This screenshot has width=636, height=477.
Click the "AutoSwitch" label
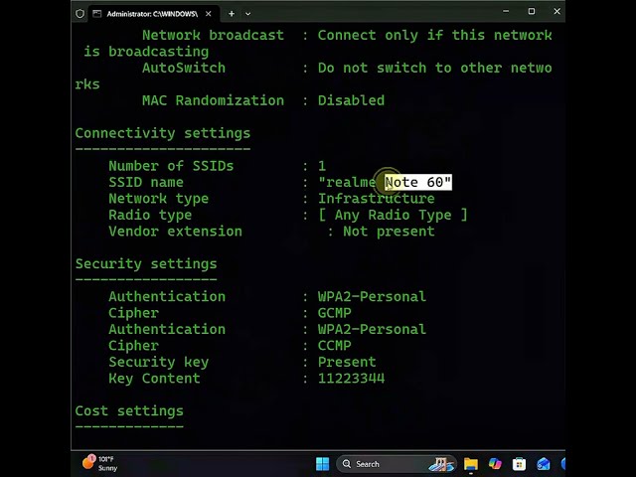184,68
